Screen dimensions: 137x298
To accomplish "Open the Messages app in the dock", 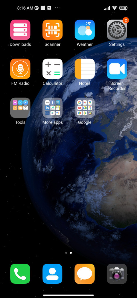I will pos(84,274).
